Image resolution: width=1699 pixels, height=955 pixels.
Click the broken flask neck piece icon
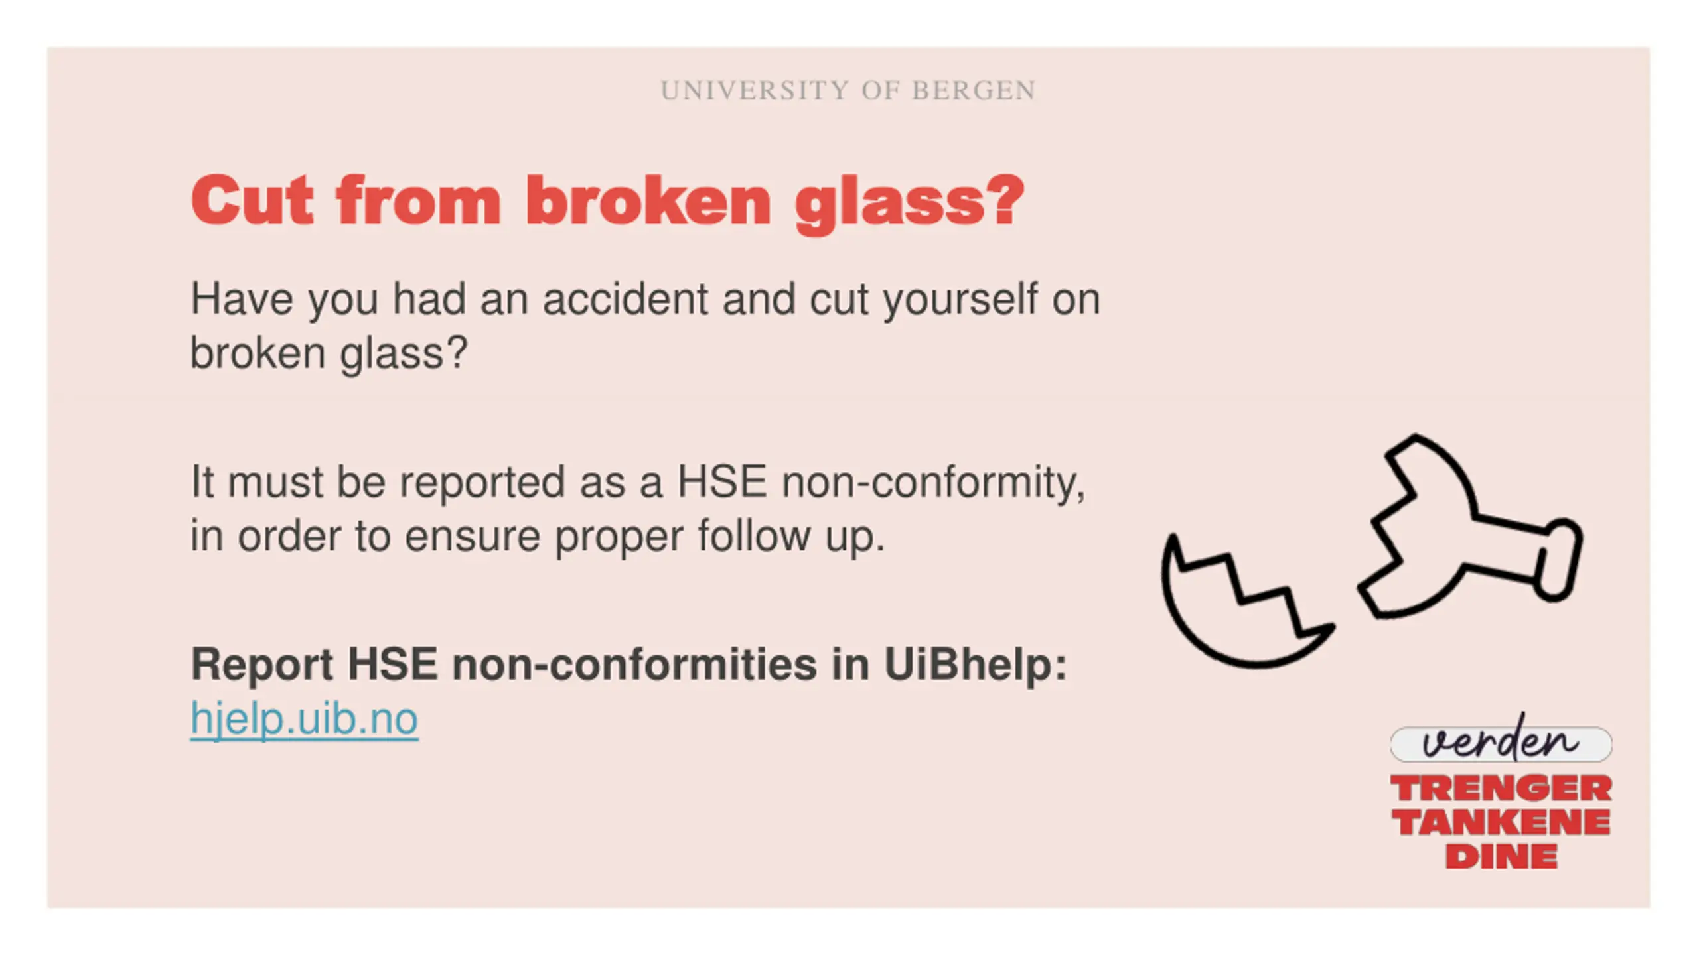[x=1470, y=527]
